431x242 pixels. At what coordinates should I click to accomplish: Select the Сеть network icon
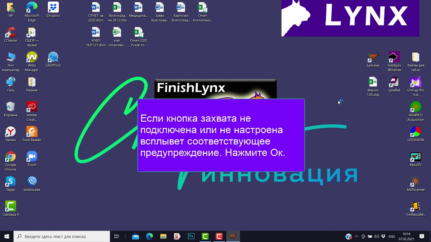point(10,84)
